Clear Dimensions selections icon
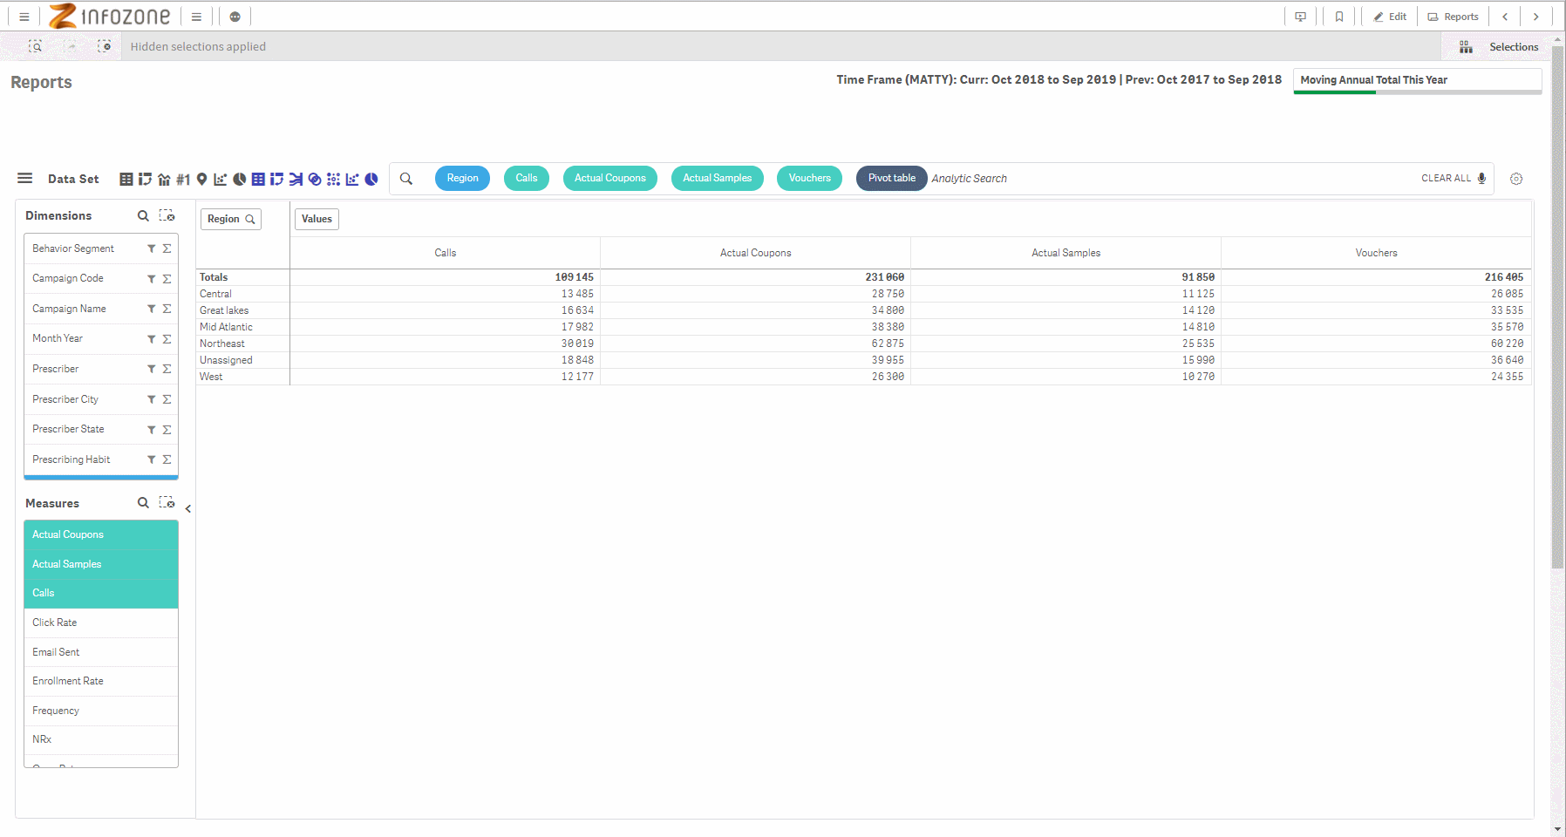1566x837 pixels. (167, 215)
